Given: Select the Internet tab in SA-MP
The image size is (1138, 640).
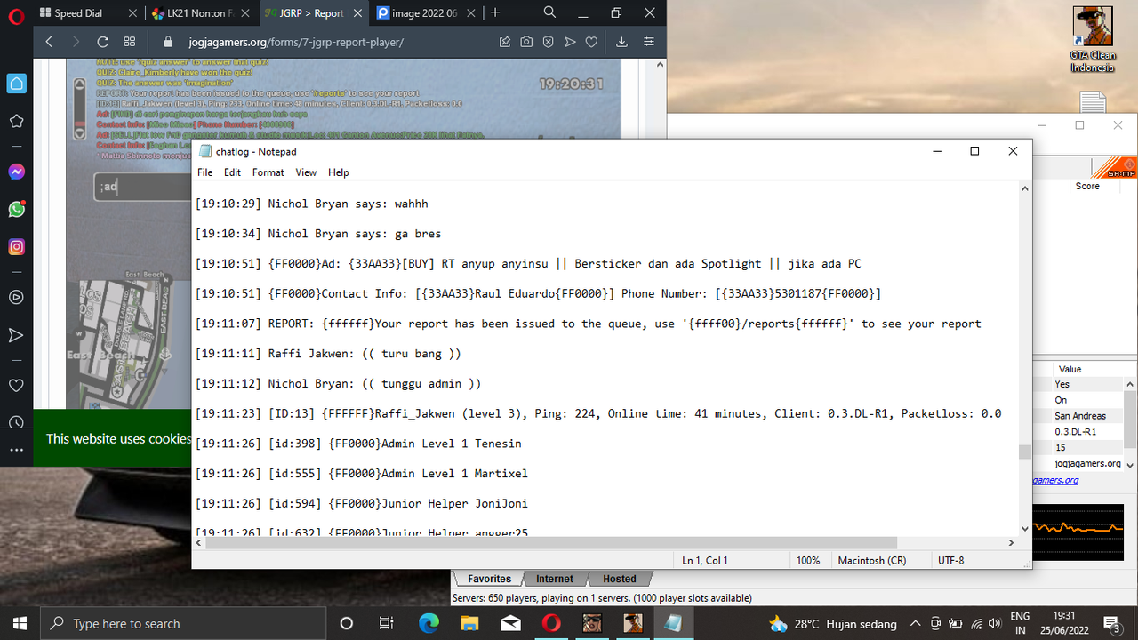Looking at the screenshot, I should pos(555,579).
